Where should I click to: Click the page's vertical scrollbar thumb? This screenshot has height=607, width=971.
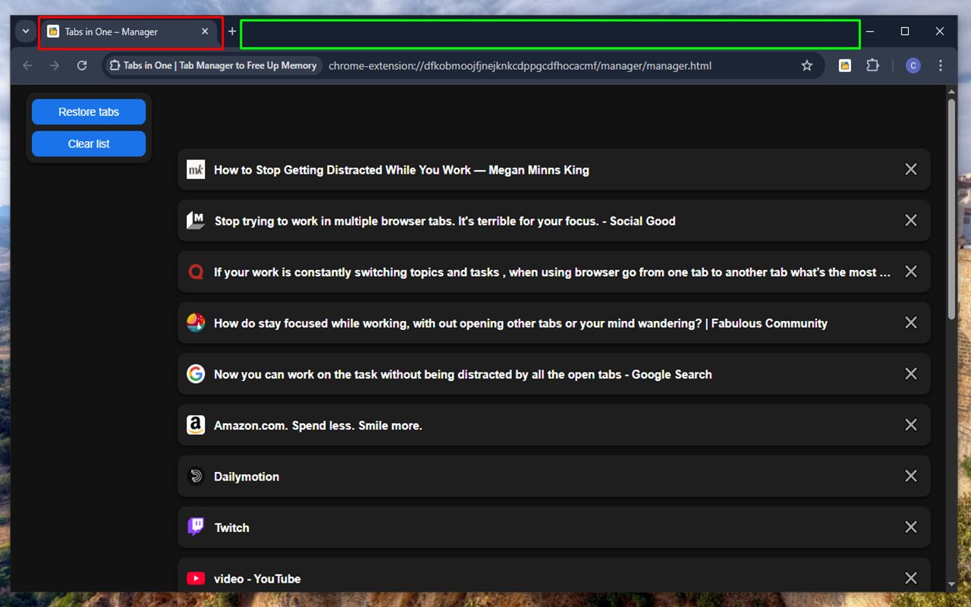click(952, 209)
